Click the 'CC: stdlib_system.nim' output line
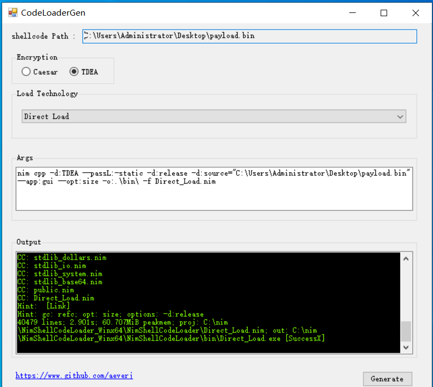Screen dimensions: 433x387 [59, 274]
